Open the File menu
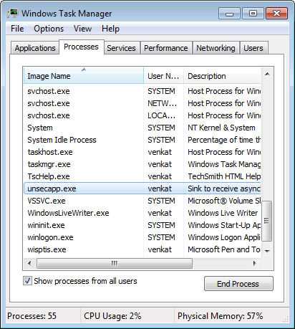The width and height of the screenshot is (295, 329). [17, 29]
